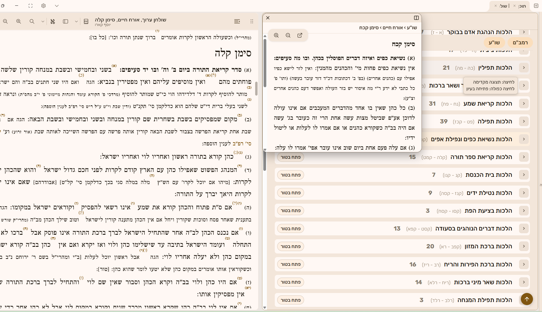Expand the title bar chevron menu
Screen dimensions: 542x312
pos(57,6)
